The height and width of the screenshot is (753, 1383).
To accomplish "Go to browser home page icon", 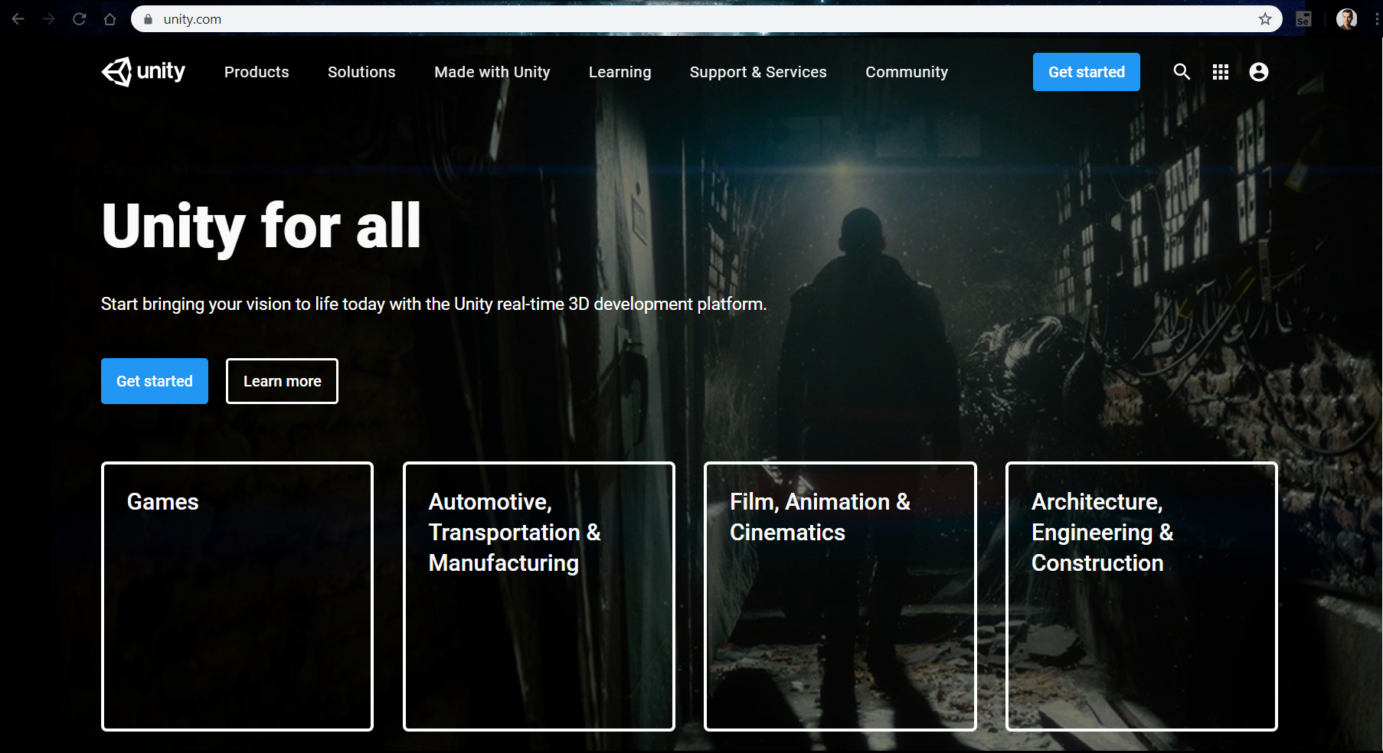I will pyautogui.click(x=110, y=19).
